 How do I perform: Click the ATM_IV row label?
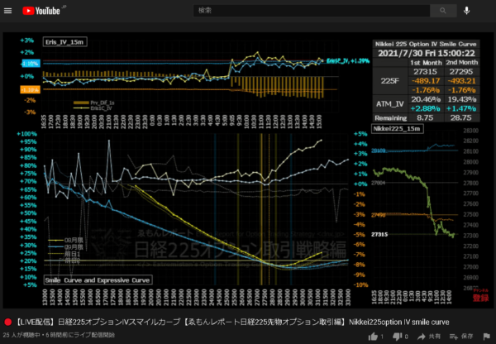point(390,104)
